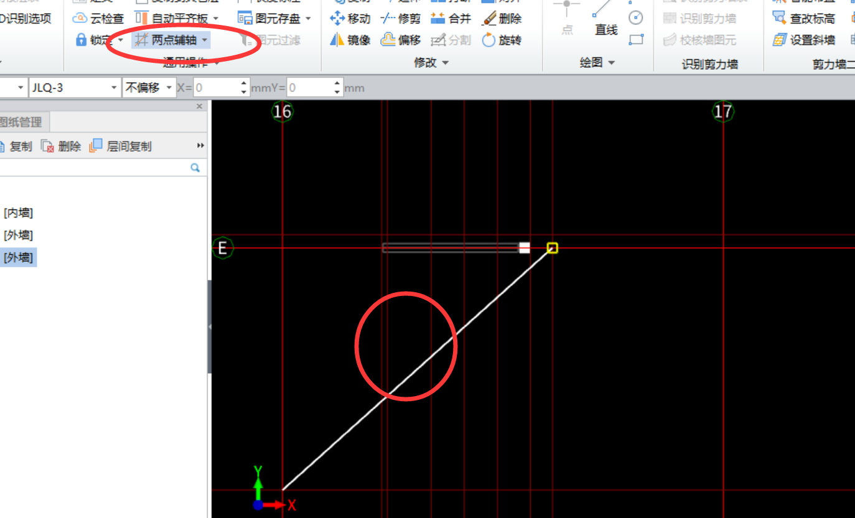855x518 pixels.
Task: Activate the 两点辅轴 auxiliary axis tool
Action: pyautogui.click(x=166, y=40)
